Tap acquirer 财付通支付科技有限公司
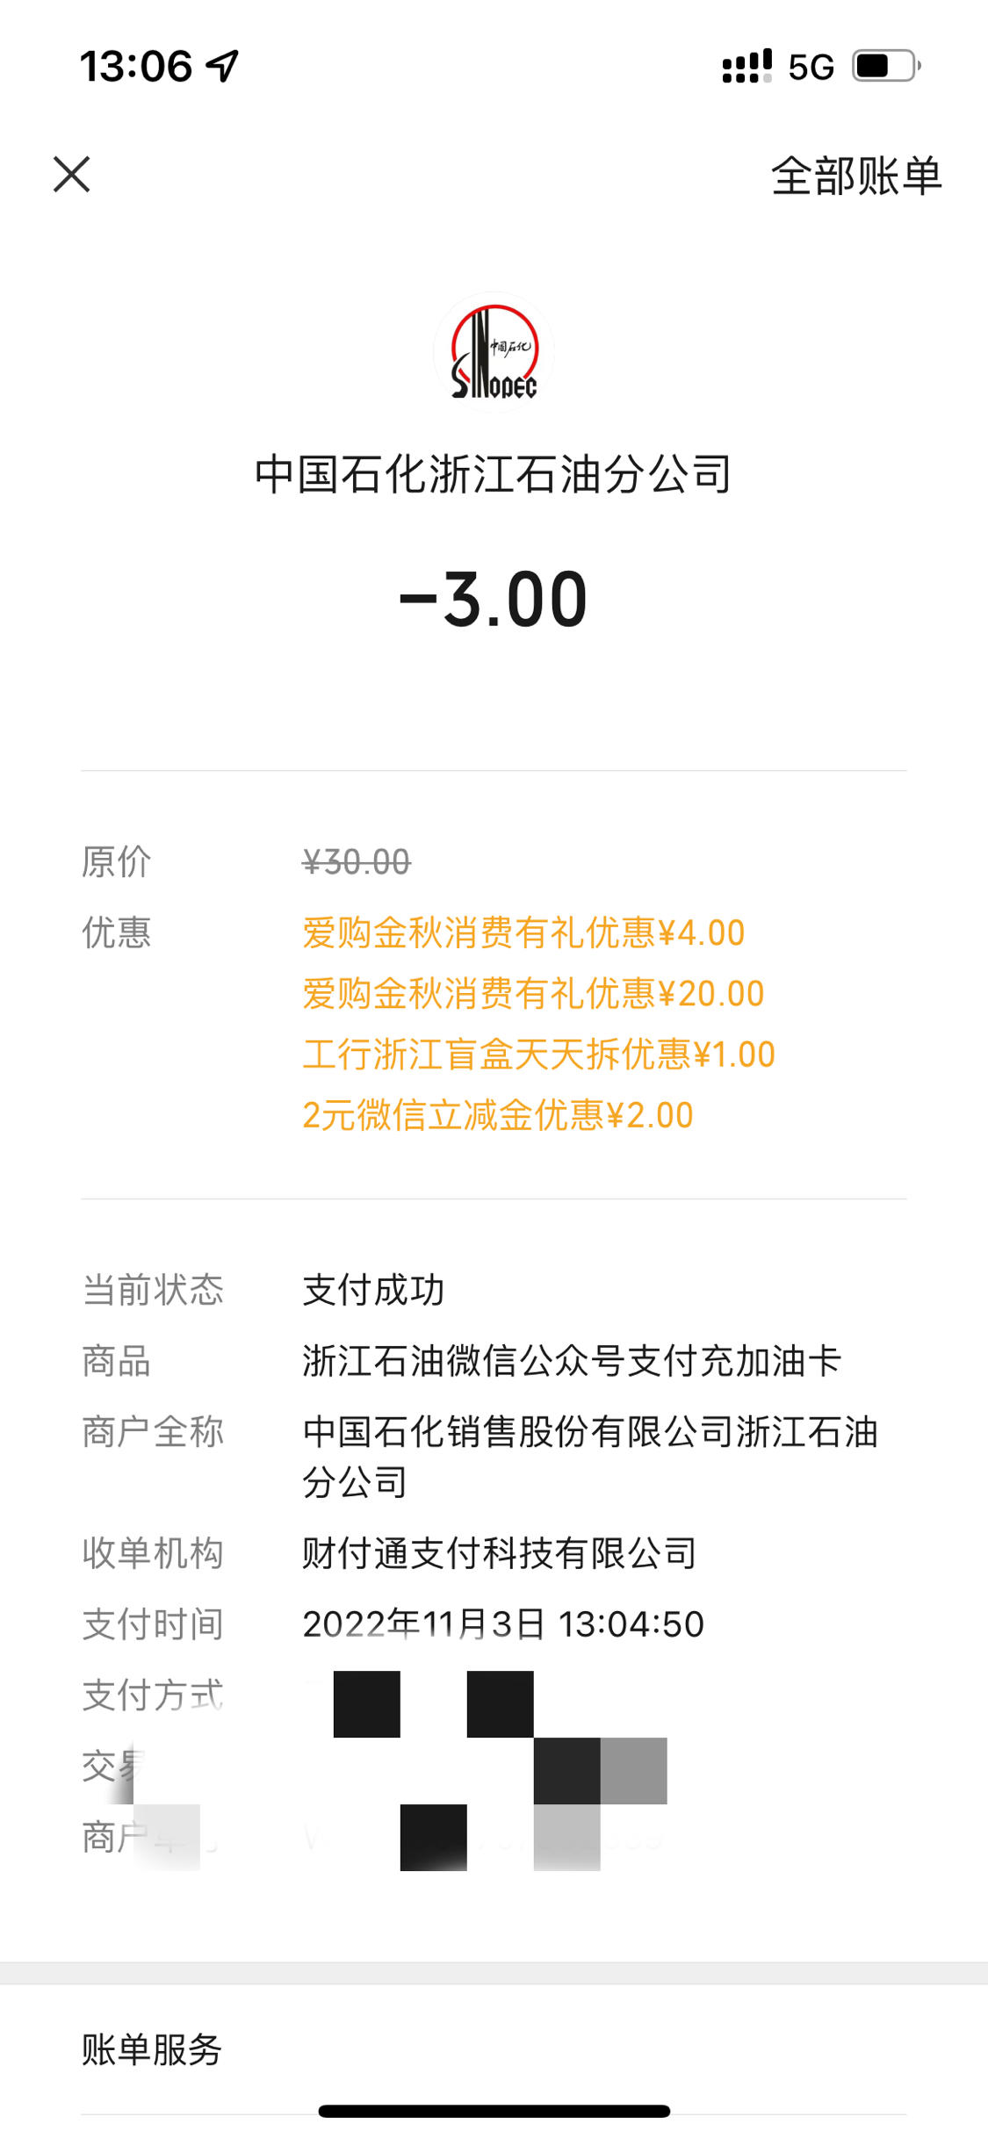This screenshot has width=988, height=2138. (500, 1553)
